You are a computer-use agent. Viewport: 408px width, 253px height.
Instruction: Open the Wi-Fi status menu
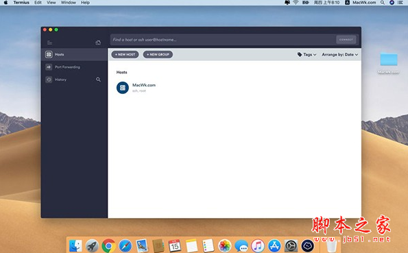(x=296, y=3)
